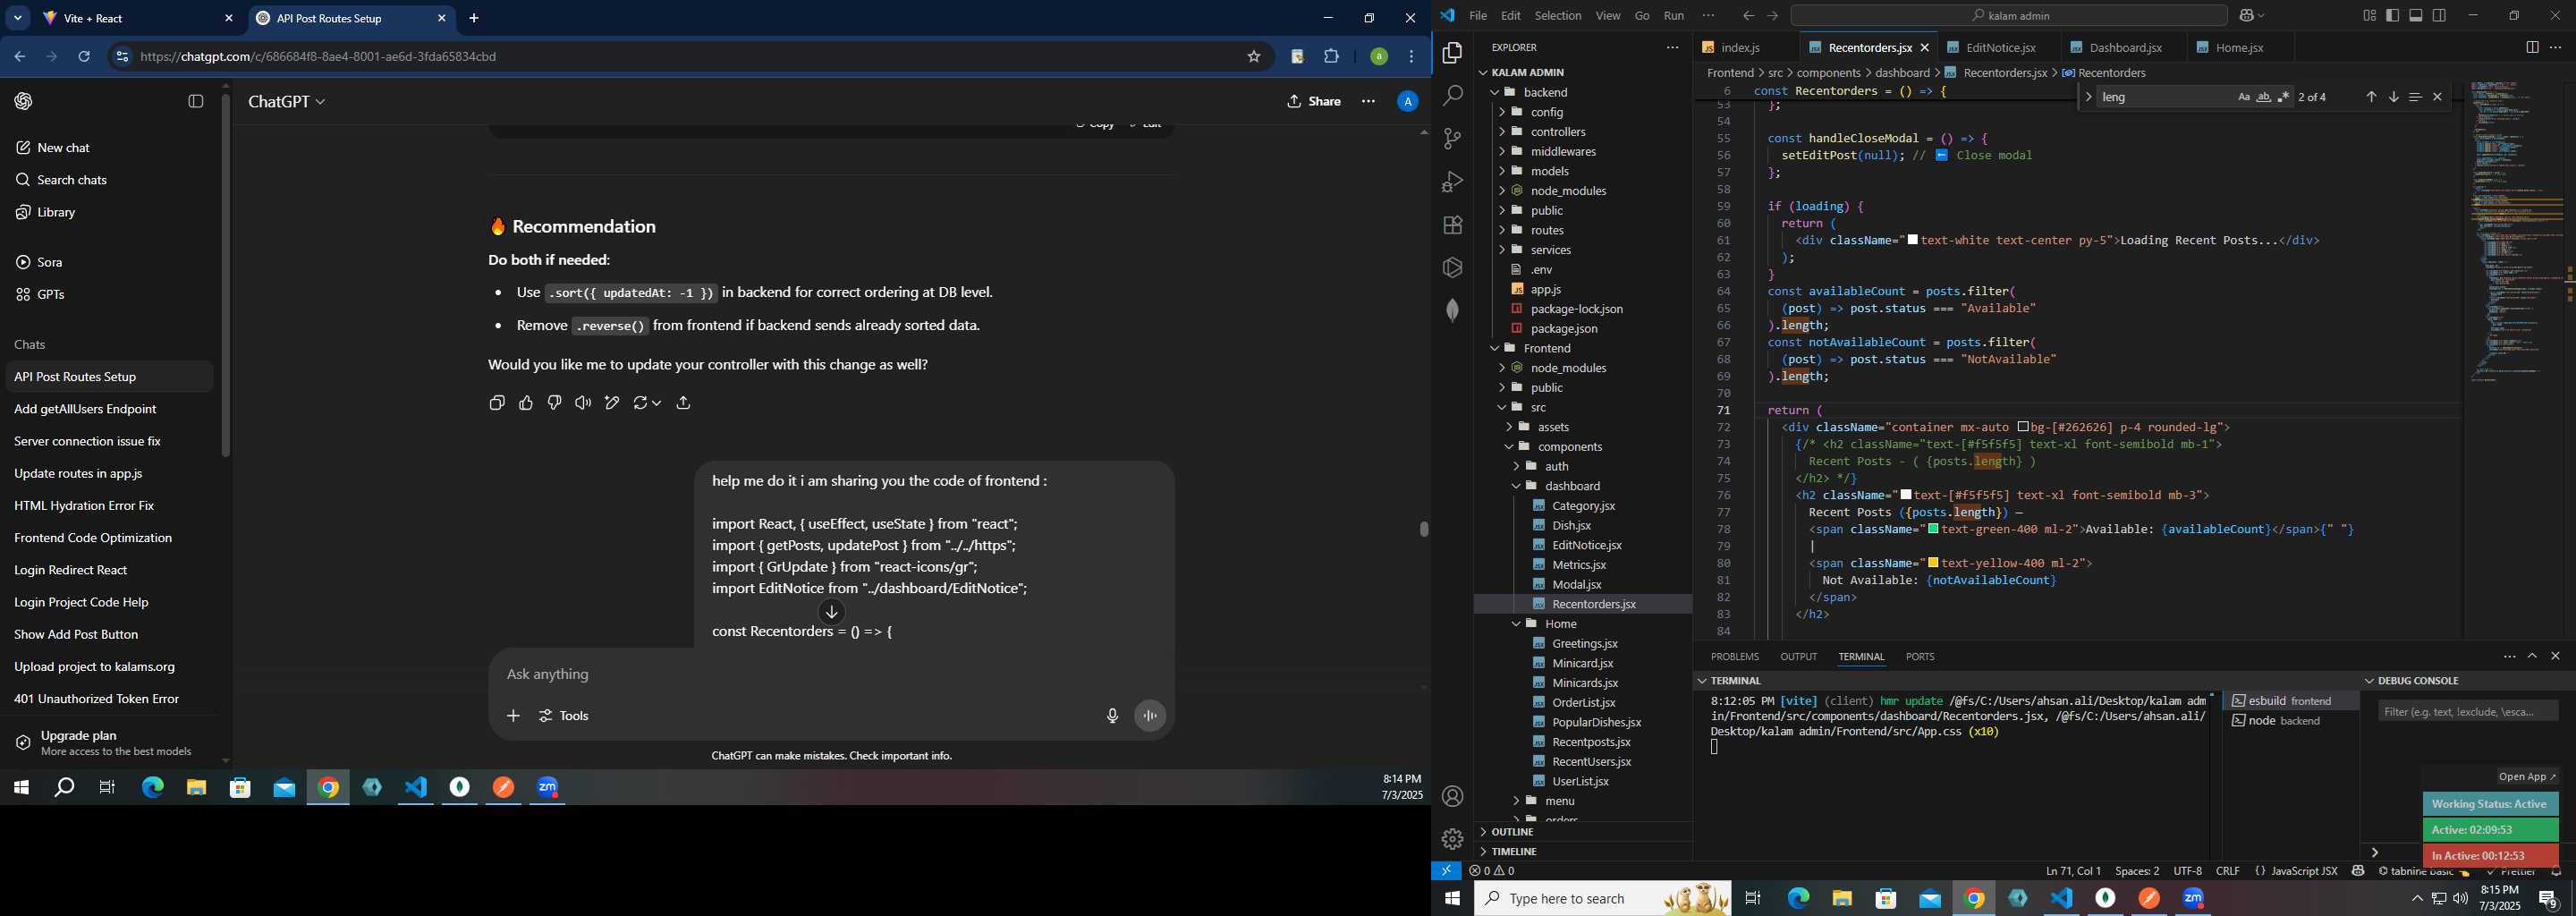Go to next match in find widget
Screen dimensions: 2576x916
pyautogui.click(x=2393, y=97)
